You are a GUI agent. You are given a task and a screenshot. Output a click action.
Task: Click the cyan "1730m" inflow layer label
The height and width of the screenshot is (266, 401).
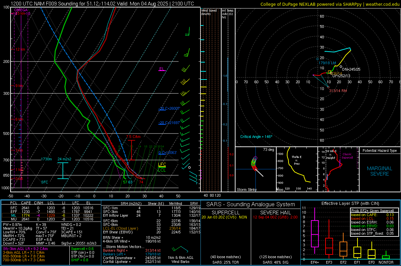[x=46, y=159]
